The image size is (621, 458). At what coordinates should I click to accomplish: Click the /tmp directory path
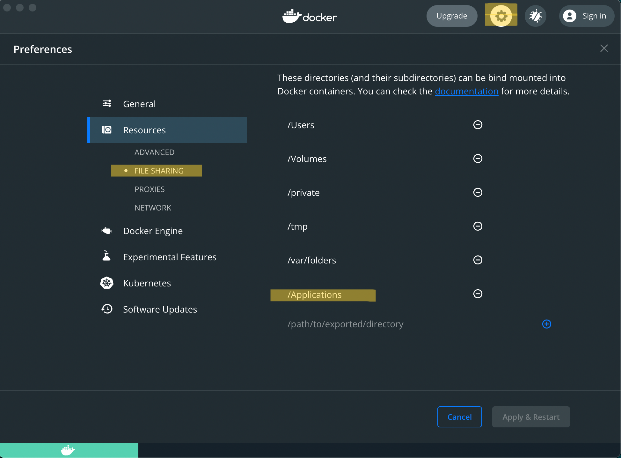[x=297, y=226]
